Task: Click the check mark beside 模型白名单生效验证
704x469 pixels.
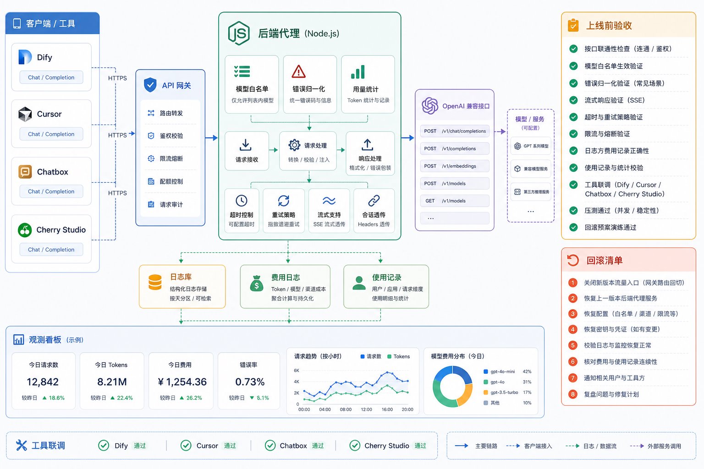Action: coord(573,66)
